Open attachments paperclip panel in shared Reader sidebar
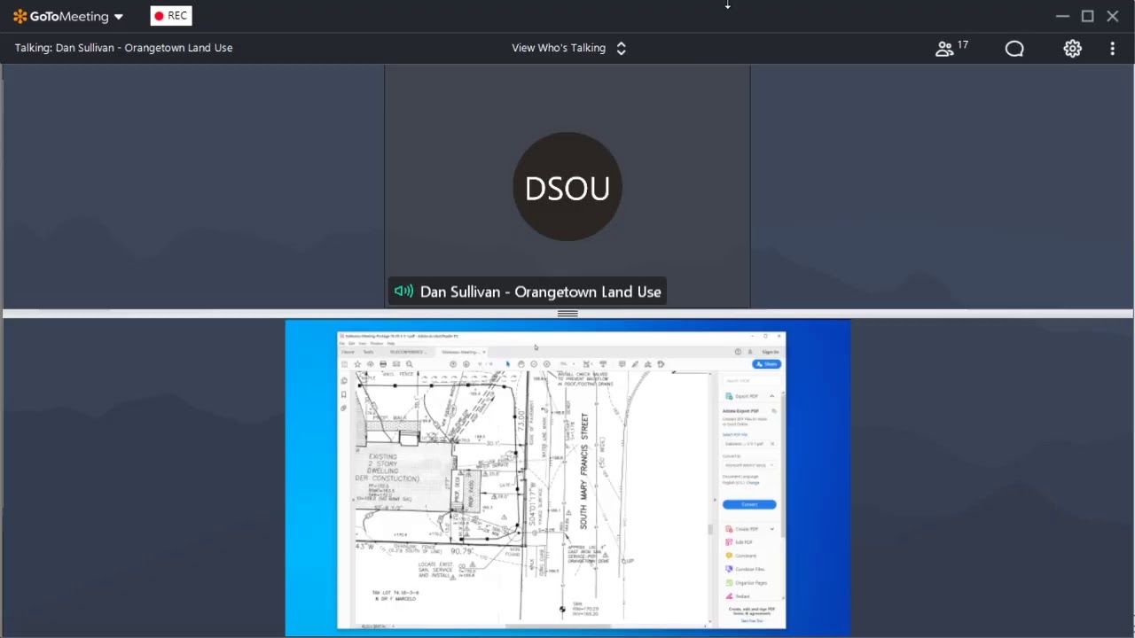 [x=343, y=408]
